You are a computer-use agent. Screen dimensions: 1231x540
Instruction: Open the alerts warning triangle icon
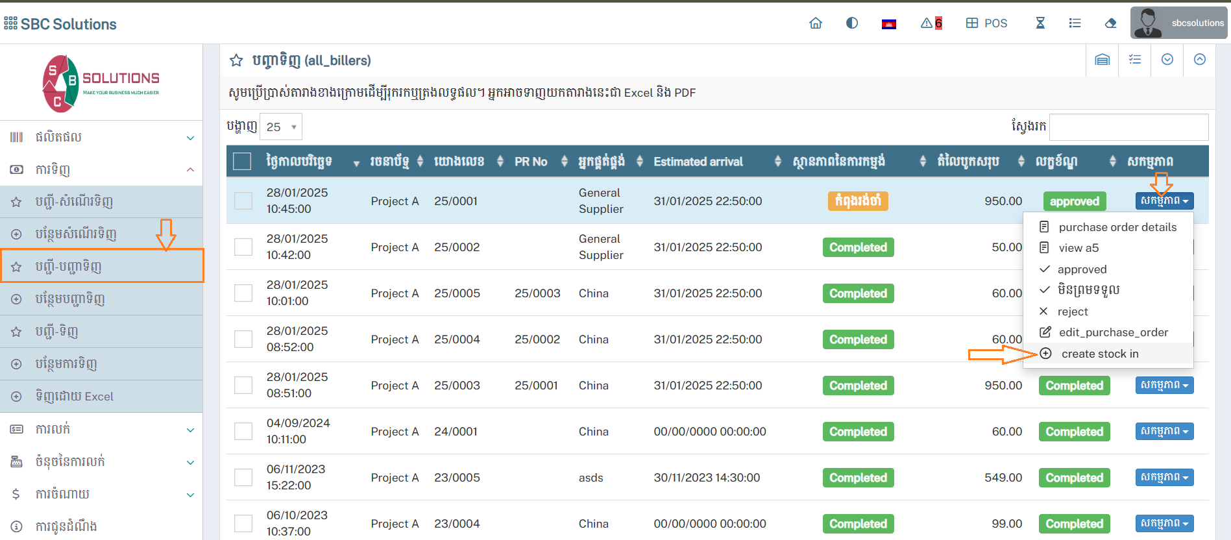tap(931, 23)
